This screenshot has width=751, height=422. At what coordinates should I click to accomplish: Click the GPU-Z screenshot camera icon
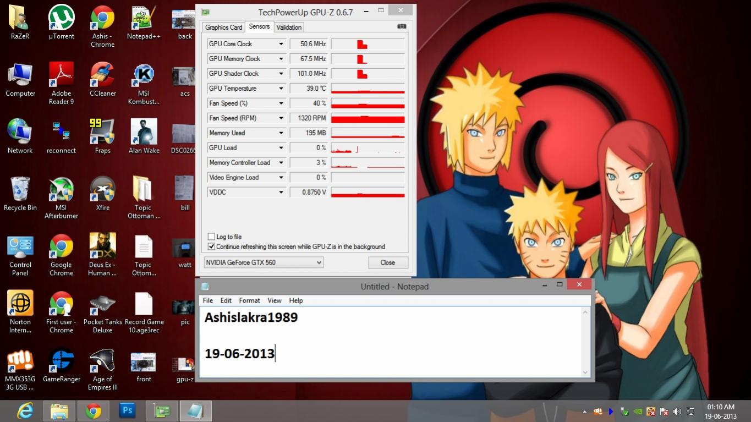[x=402, y=26]
